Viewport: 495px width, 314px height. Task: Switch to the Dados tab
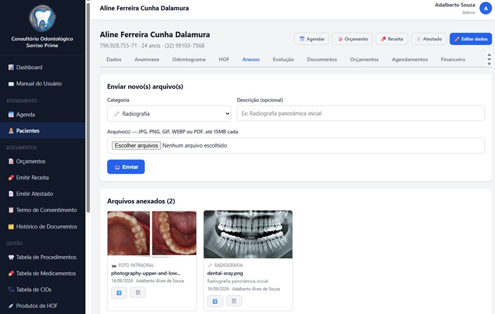click(x=114, y=59)
